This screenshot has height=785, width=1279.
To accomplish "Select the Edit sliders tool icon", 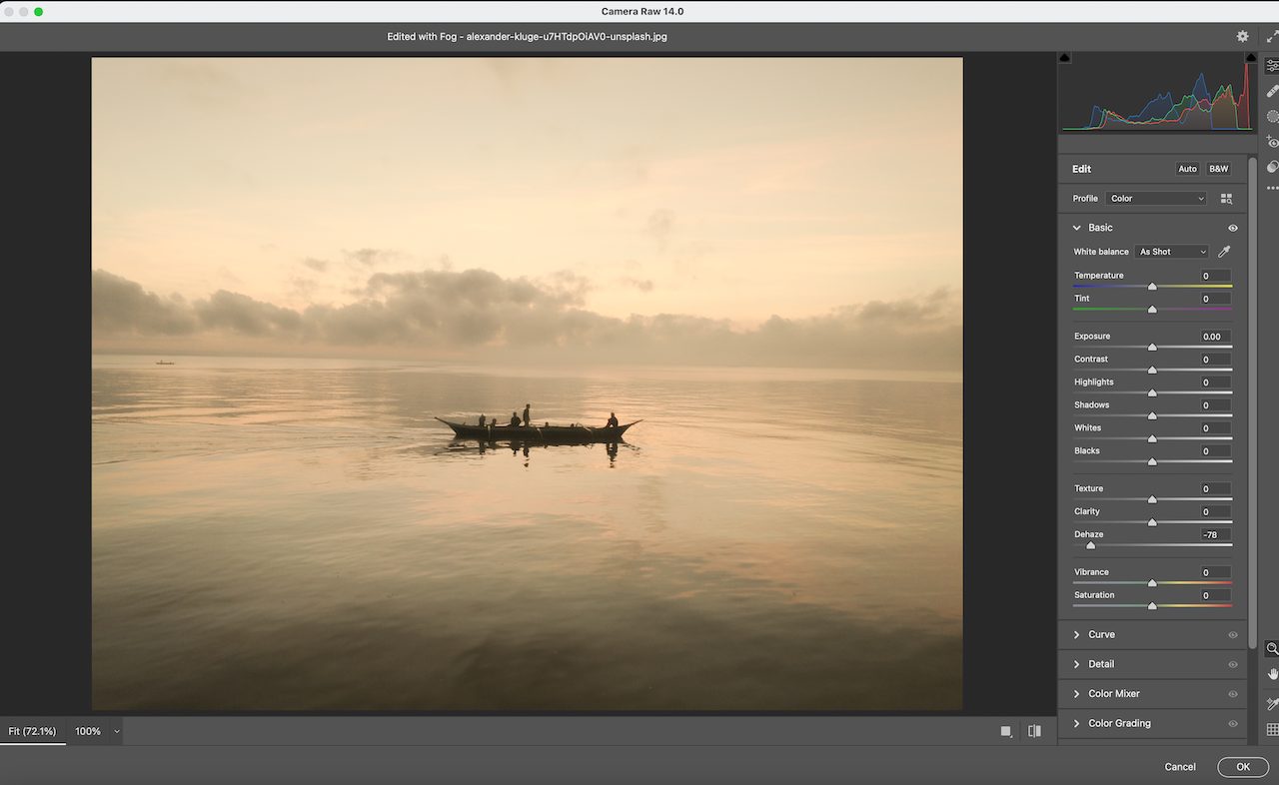I will 1272,65.
